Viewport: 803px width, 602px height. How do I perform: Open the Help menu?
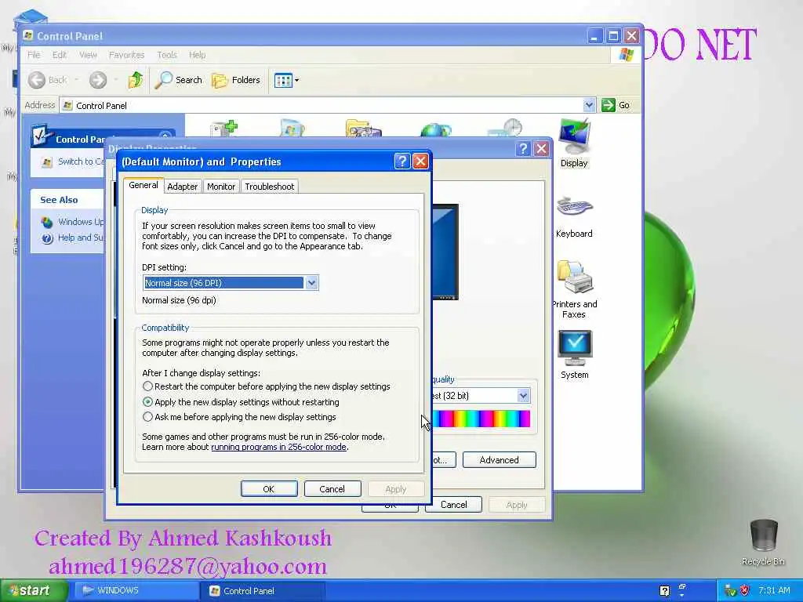point(197,55)
